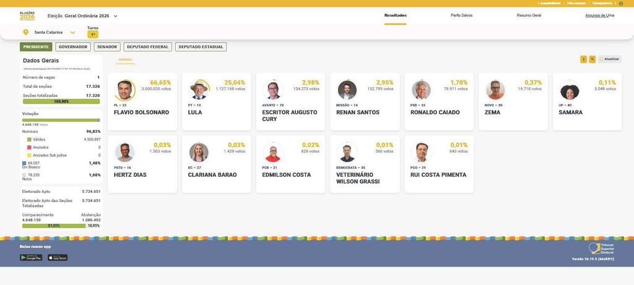The height and width of the screenshot is (285, 634).
Task: Click the Eleições 2026 logo
Action: click(x=27, y=15)
